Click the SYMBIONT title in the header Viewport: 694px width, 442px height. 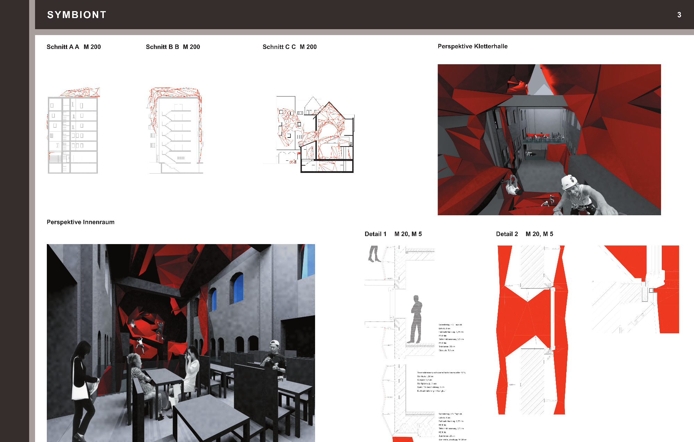click(x=77, y=15)
